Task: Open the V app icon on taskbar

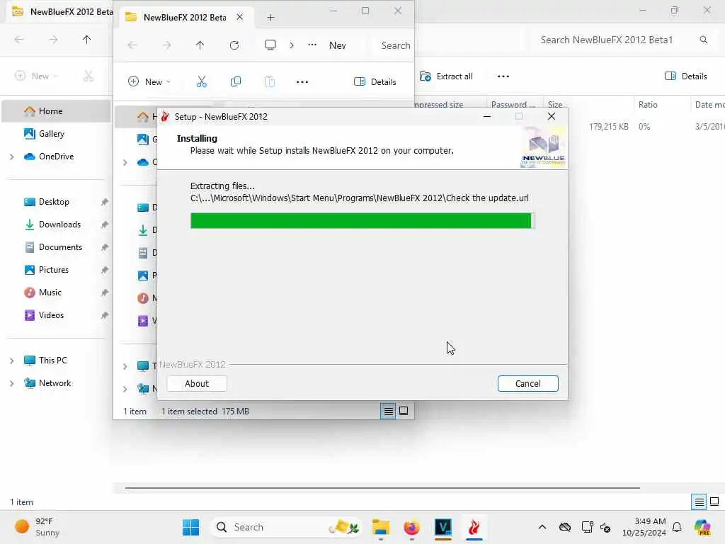Action: pos(443,527)
